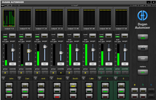156x100 pixels.
Task: Click the channel 1 number button
Action: point(3,79)
